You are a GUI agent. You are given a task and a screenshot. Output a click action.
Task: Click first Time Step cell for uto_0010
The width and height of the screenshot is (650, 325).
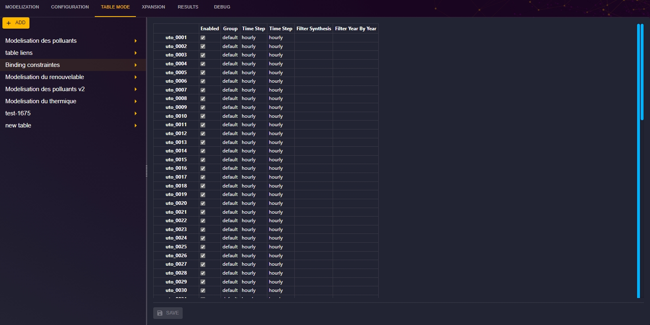(254, 116)
